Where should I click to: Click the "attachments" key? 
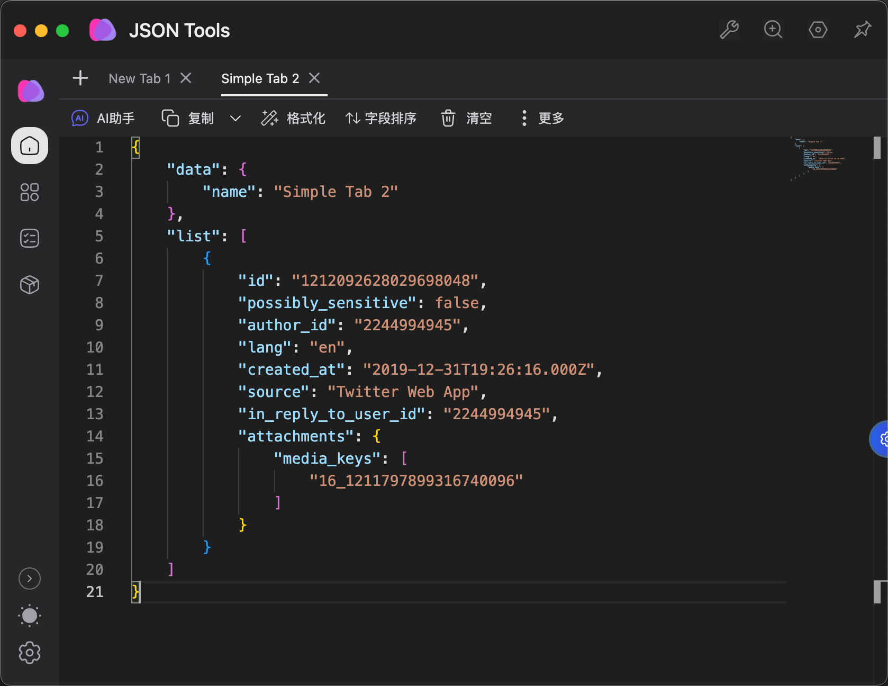click(x=296, y=436)
